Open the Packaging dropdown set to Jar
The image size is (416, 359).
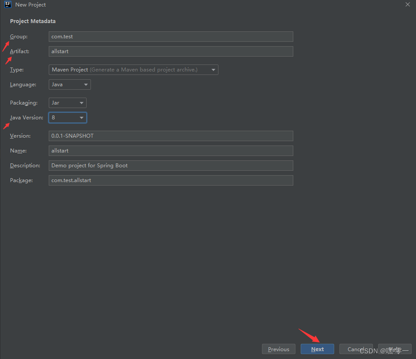(x=67, y=103)
